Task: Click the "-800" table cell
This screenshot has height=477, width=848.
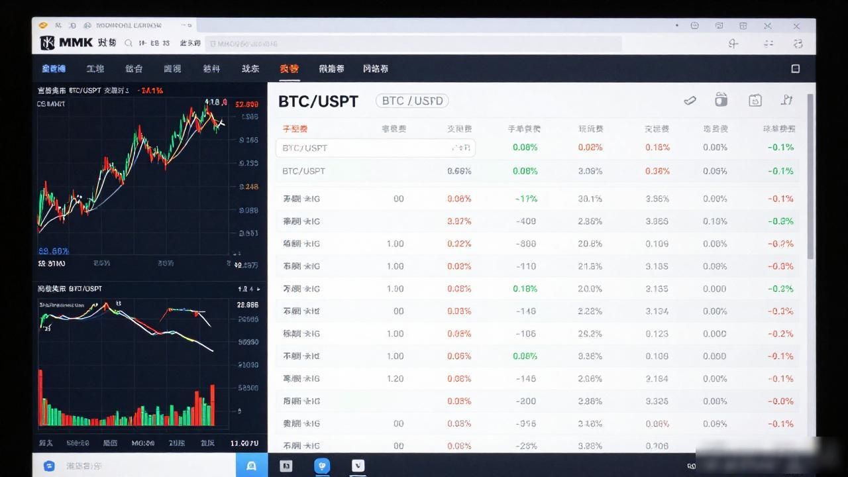Action: (525, 244)
